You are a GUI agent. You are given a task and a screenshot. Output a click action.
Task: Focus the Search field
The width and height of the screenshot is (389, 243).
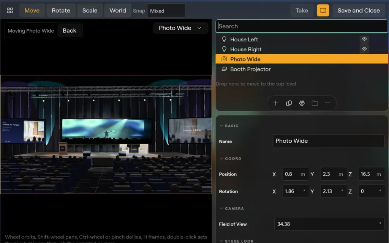point(302,26)
